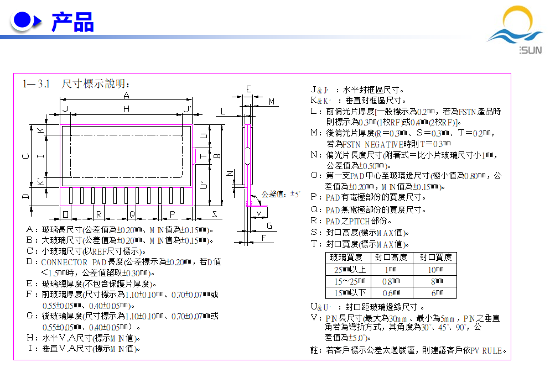Click label G below the side view

click(x=269, y=225)
